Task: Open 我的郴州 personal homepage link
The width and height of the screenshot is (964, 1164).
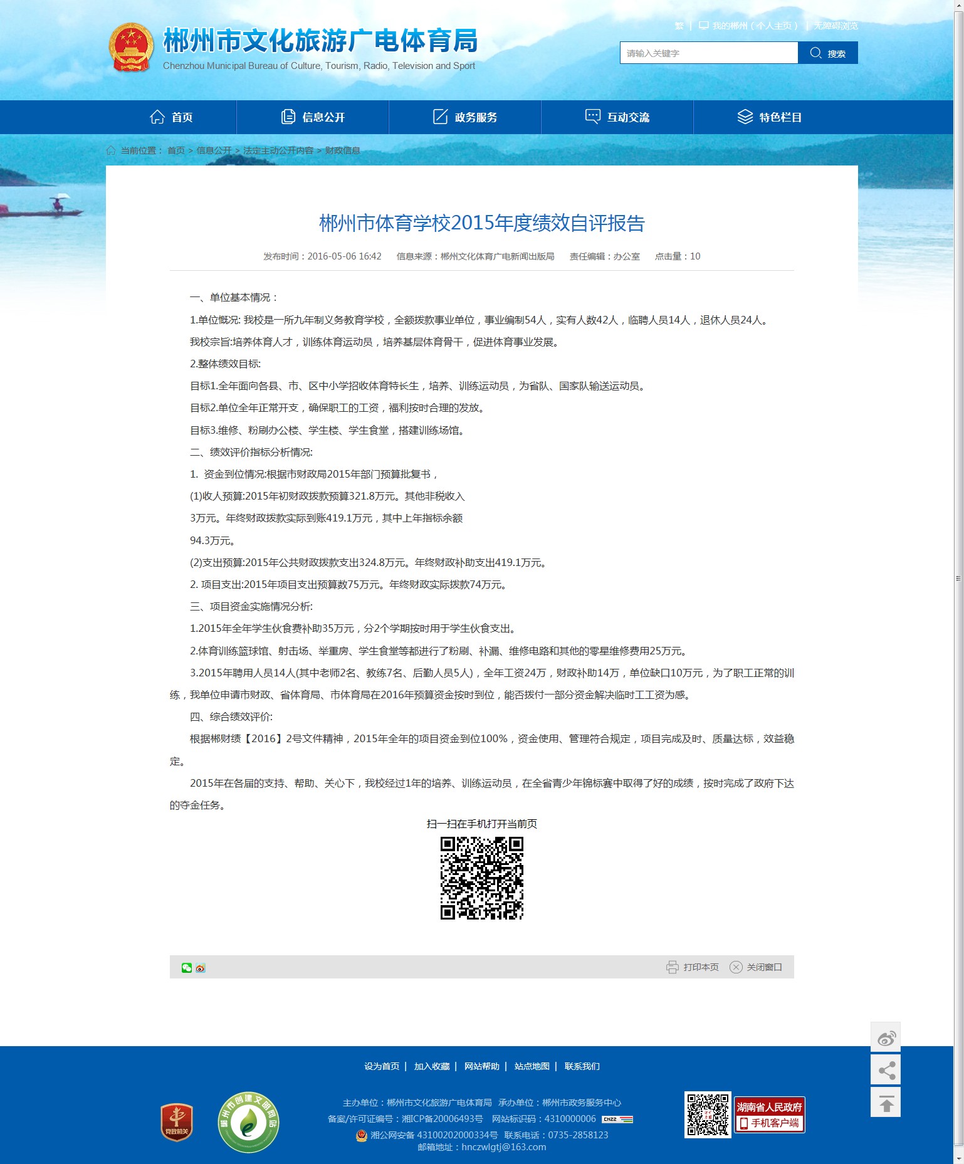Action: (x=755, y=26)
